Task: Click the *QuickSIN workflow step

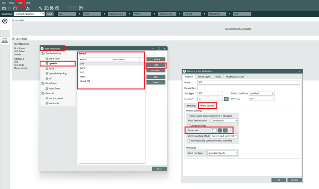Action: [x=217, y=14]
